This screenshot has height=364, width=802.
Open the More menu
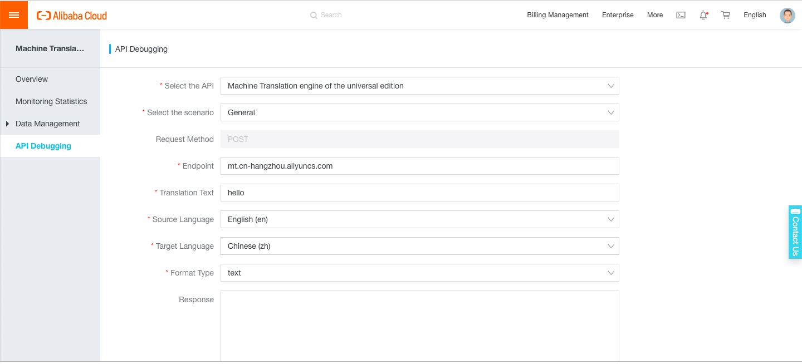click(x=655, y=15)
